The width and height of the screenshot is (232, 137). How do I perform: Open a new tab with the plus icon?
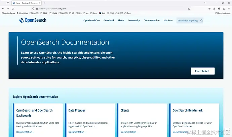[x=44, y=3]
